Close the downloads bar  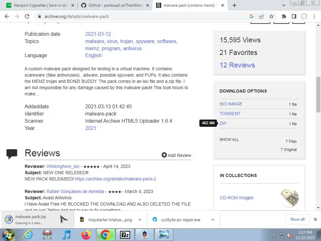315,219
